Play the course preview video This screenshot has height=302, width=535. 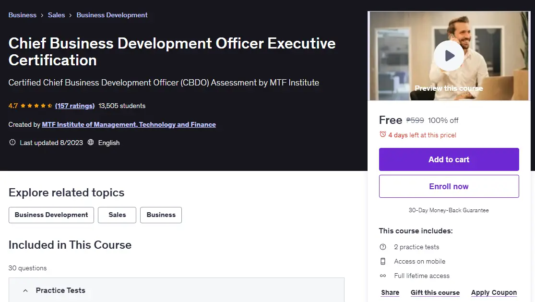pyautogui.click(x=449, y=56)
